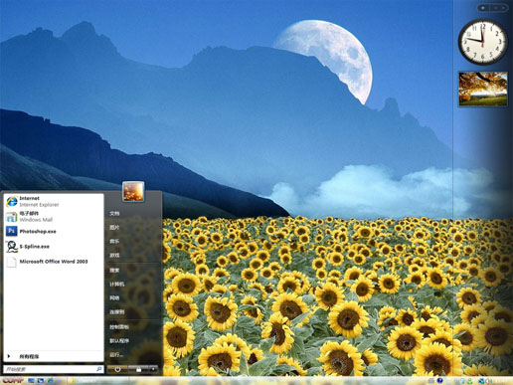Click Internet Explorer quick launch icon
This screenshot has width=513, height=385.
[50, 381]
